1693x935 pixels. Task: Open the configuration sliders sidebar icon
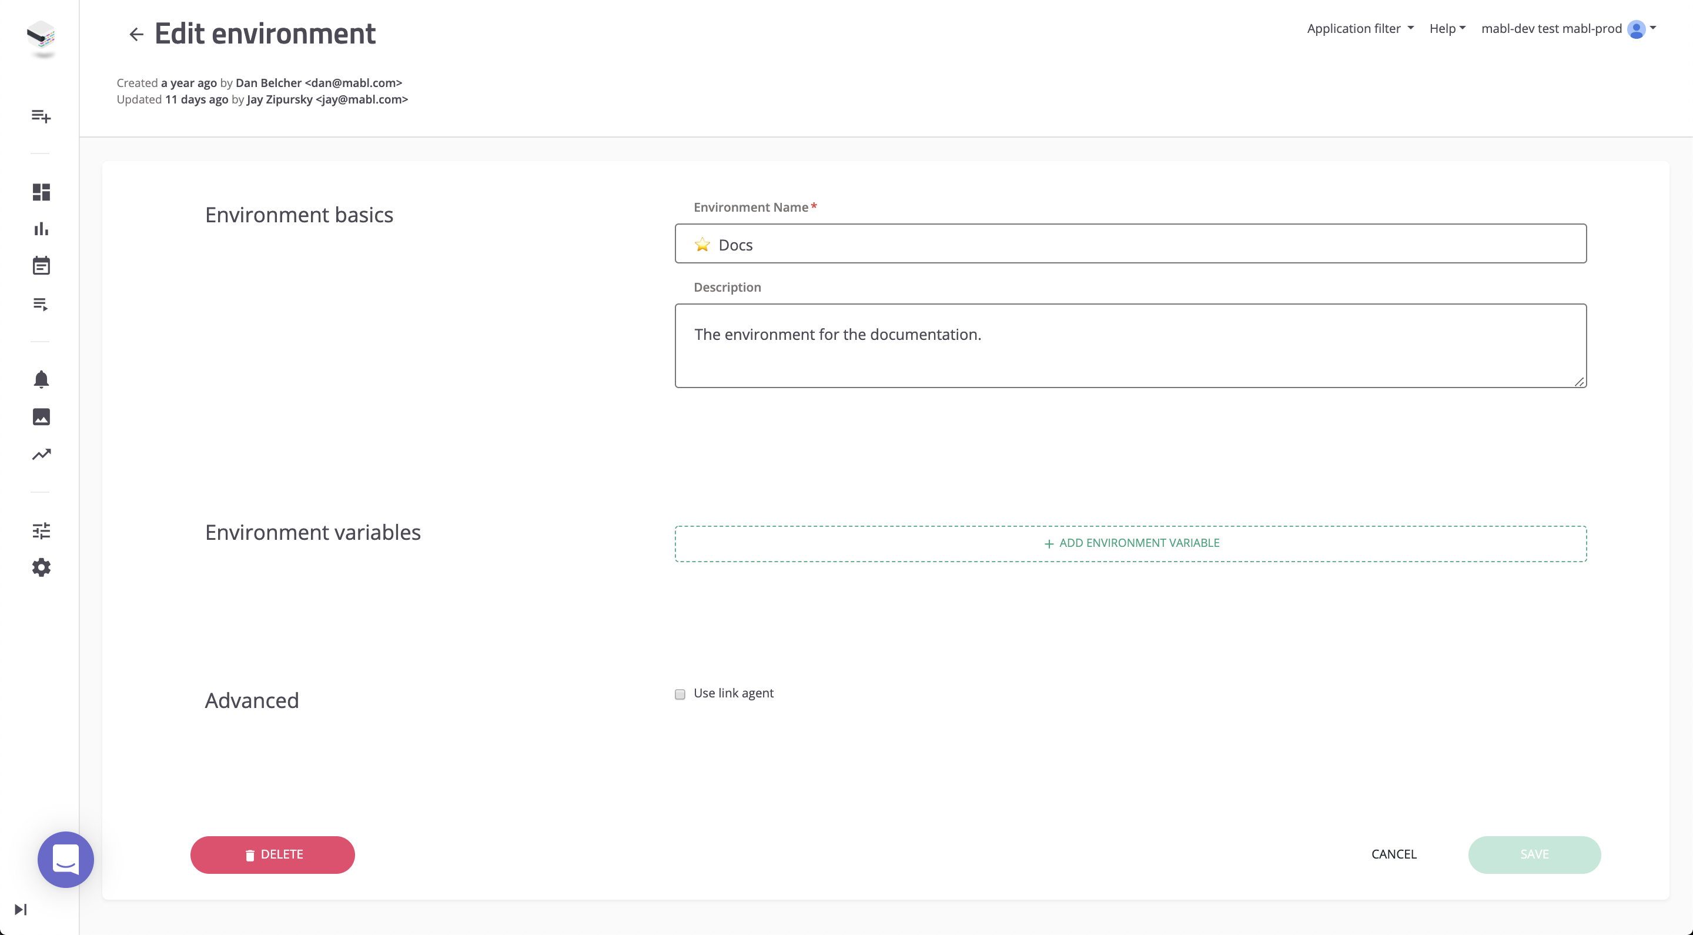[x=41, y=530]
